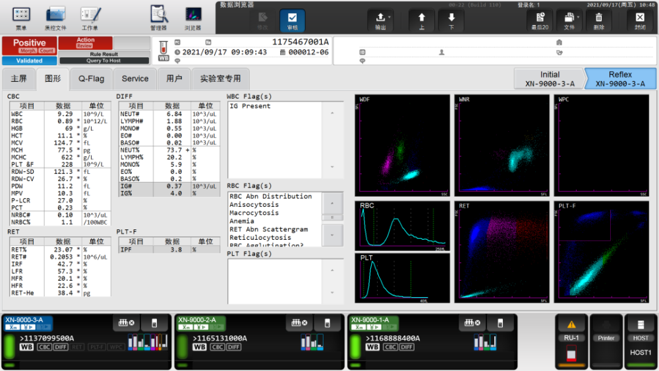
Task: Select the IG Present WBC flag
Action: point(250,106)
